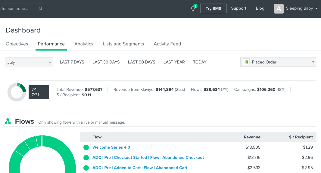Click the green dot beside Abandoned Cart flow
The width and height of the screenshot is (321, 173).
(86, 168)
